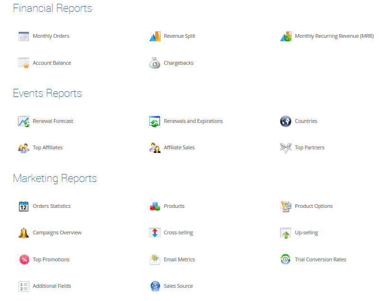Click the Renewal Forecast graph icon
The height and width of the screenshot is (301, 391).
(24, 121)
